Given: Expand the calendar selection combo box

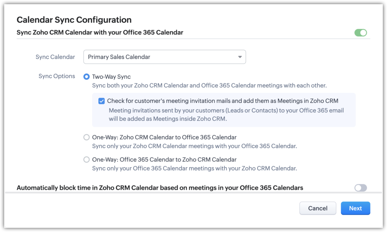Looking at the screenshot, I should 164,57.
